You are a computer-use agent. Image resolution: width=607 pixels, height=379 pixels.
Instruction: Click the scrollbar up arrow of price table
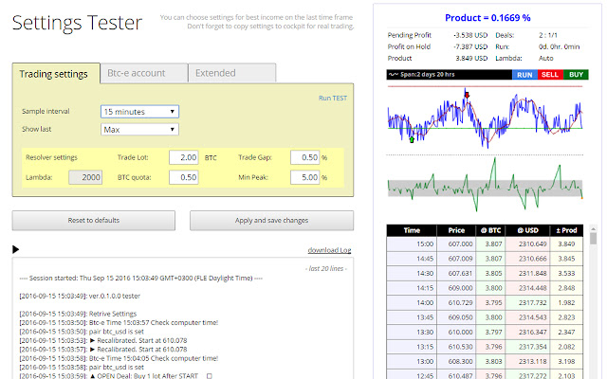[x=593, y=229]
